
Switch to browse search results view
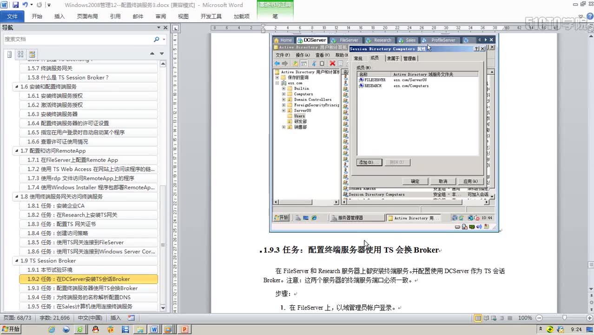(32, 54)
